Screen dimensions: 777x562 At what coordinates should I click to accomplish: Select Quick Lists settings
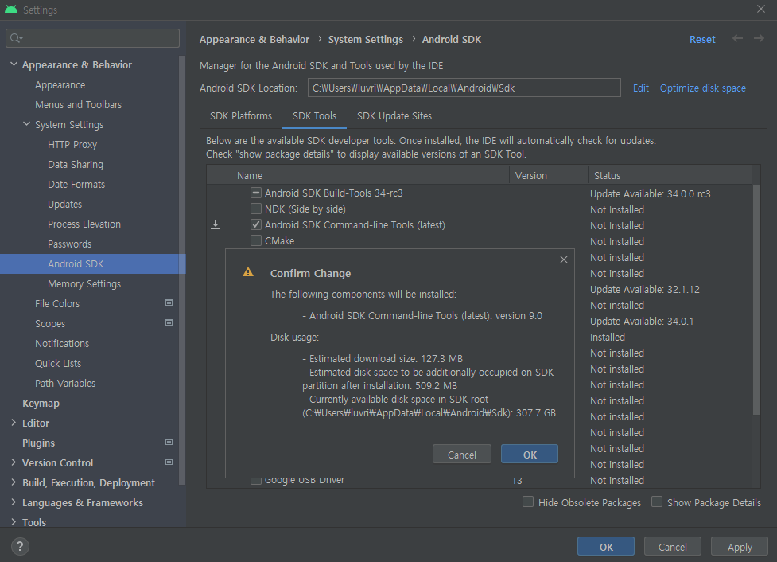[x=58, y=363]
